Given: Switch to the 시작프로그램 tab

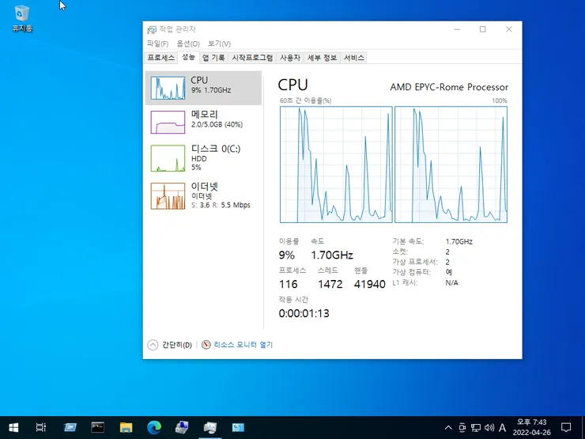Looking at the screenshot, I should (252, 58).
